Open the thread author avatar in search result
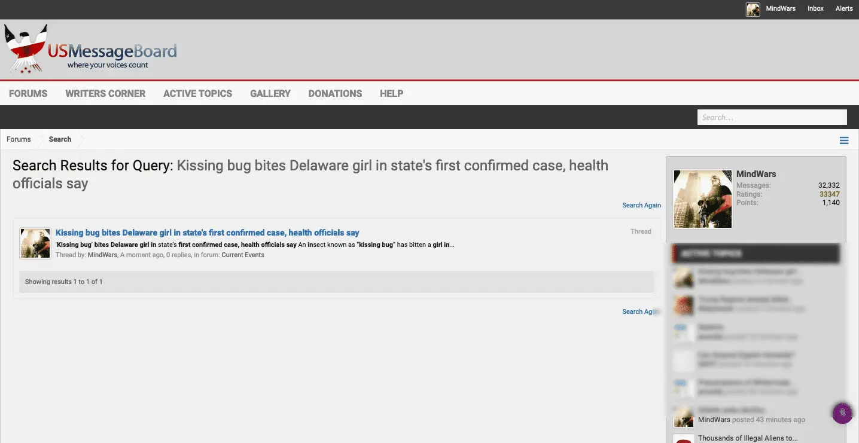 point(35,243)
